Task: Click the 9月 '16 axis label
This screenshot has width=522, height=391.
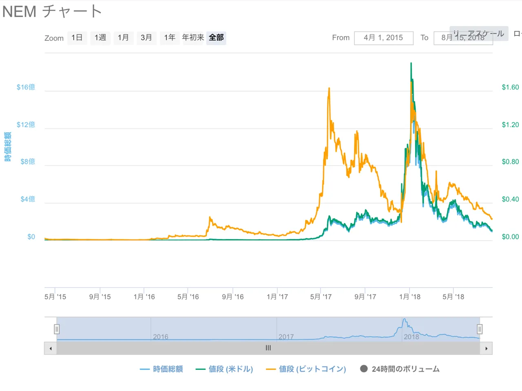Action: pos(233,297)
